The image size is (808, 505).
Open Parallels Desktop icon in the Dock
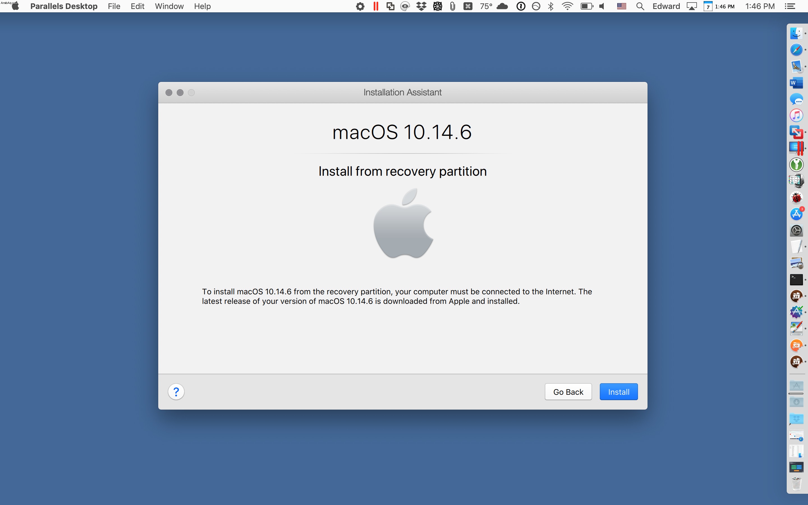[x=796, y=148]
